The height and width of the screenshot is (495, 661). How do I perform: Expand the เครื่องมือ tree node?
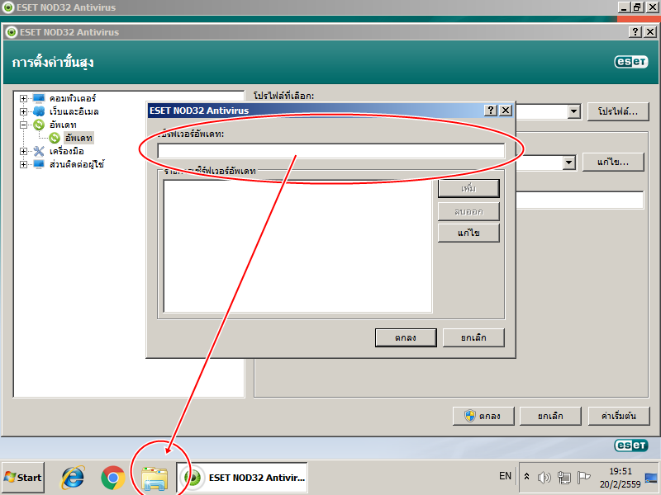click(24, 151)
